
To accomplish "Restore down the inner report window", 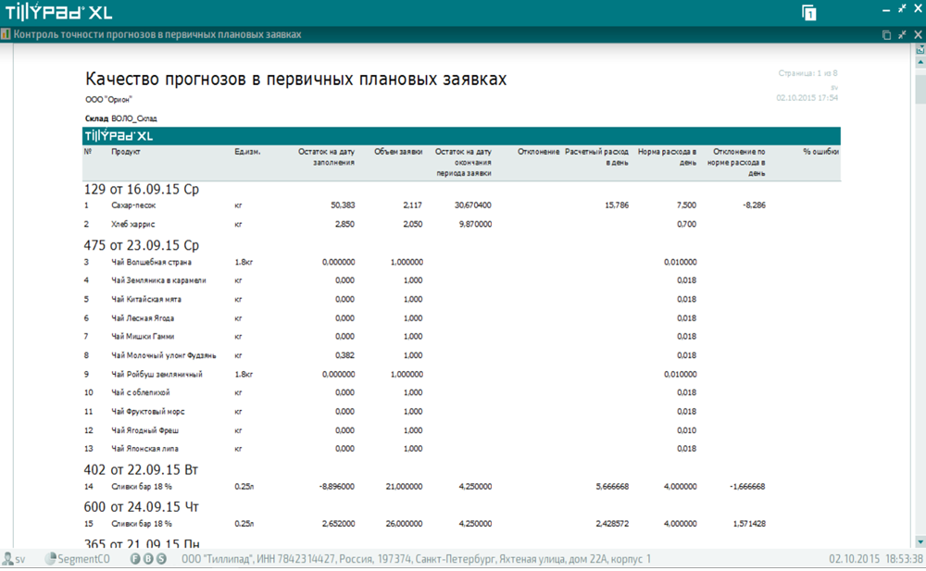I will (x=902, y=34).
